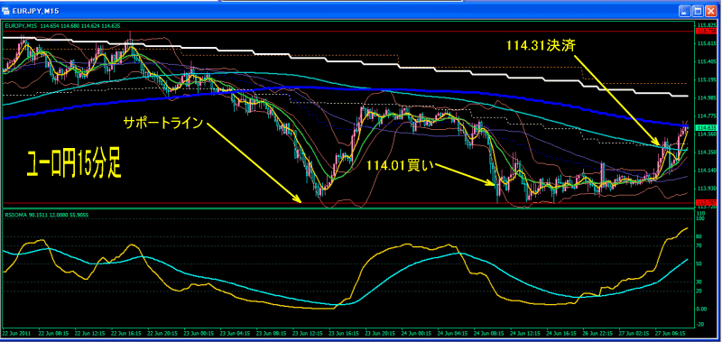The height and width of the screenshot is (342, 722).
Task: Click the RSIOMA 90.1511 indicator label
Action: point(26,214)
